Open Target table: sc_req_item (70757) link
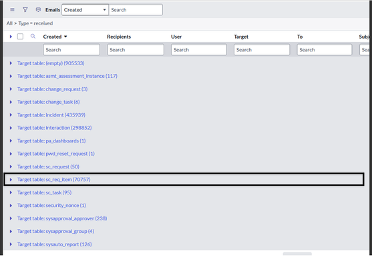The height and width of the screenshot is (257, 372). pos(54,180)
